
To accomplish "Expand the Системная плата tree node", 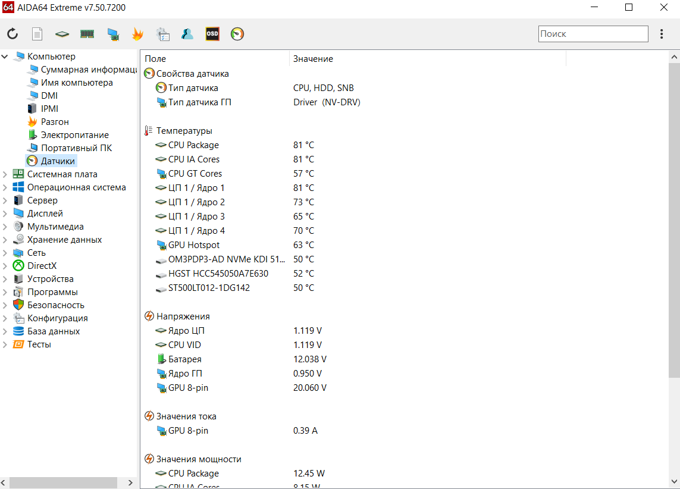I will 5,174.
